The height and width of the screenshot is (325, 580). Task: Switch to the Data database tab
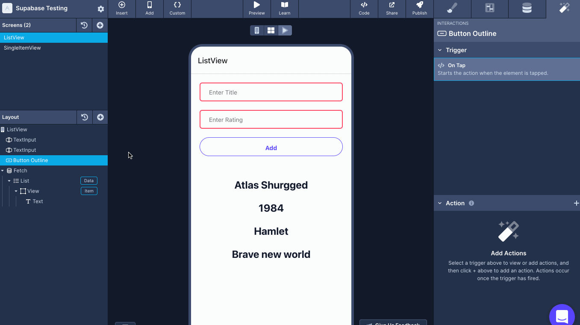tap(527, 9)
